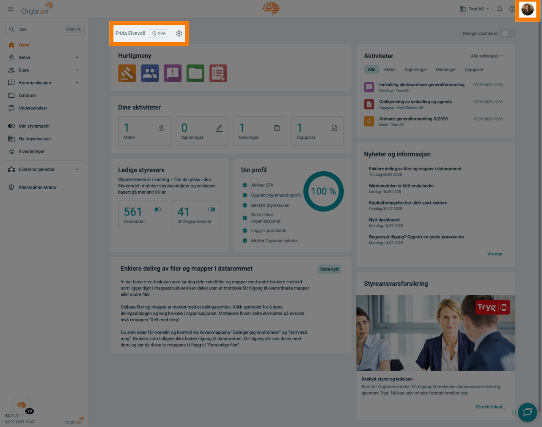Click the purple message icon in Hurtigmeny
Screen dimensions: 542x427
coord(173,73)
